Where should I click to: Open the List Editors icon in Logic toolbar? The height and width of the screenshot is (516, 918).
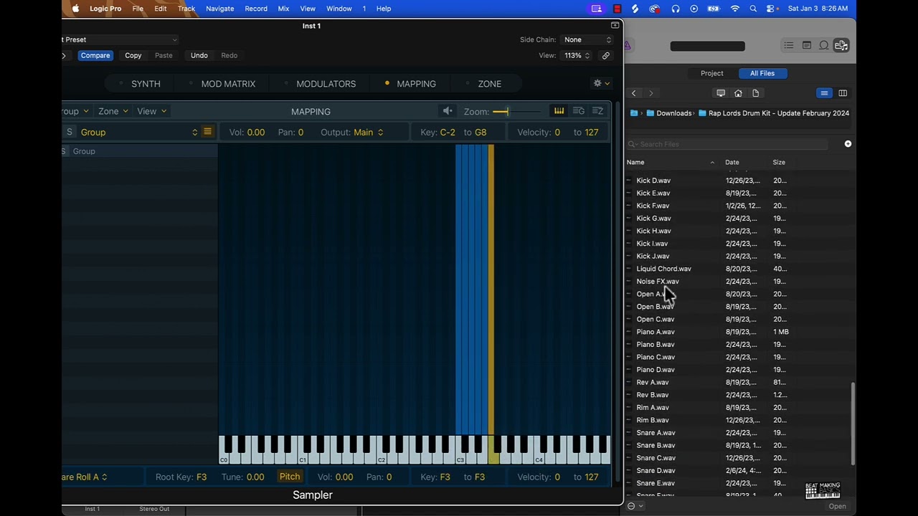click(x=788, y=45)
